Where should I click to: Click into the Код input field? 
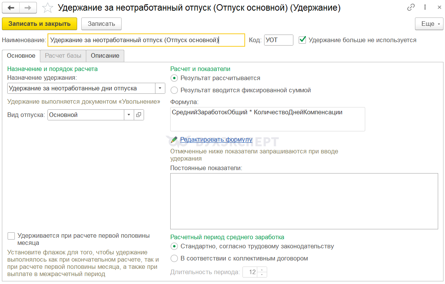pyautogui.click(x=278, y=40)
